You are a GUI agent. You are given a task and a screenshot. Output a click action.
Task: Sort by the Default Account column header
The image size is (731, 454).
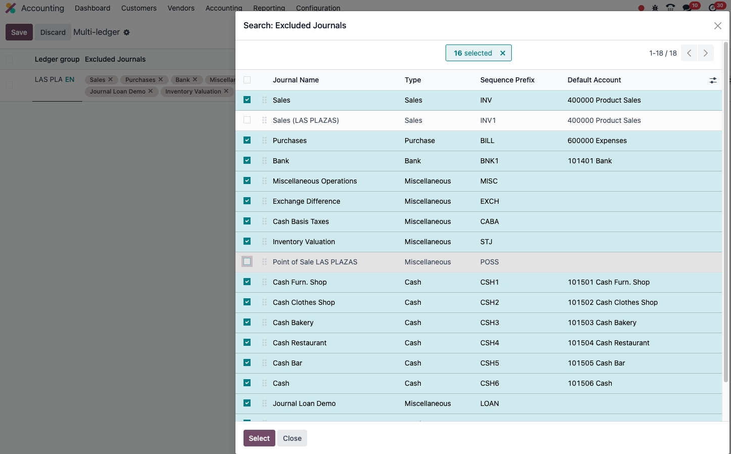pos(594,80)
